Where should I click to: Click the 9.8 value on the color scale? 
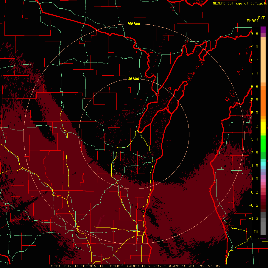tap(255, 33)
